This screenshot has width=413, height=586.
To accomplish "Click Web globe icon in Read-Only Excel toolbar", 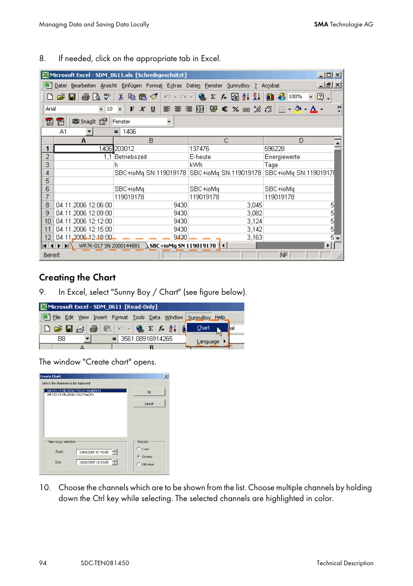I will pos(139,329).
